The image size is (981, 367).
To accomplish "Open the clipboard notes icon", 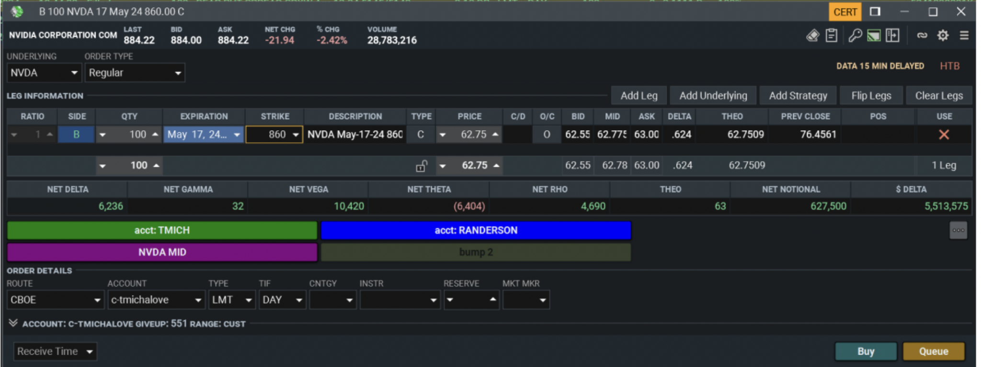I will coord(832,35).
